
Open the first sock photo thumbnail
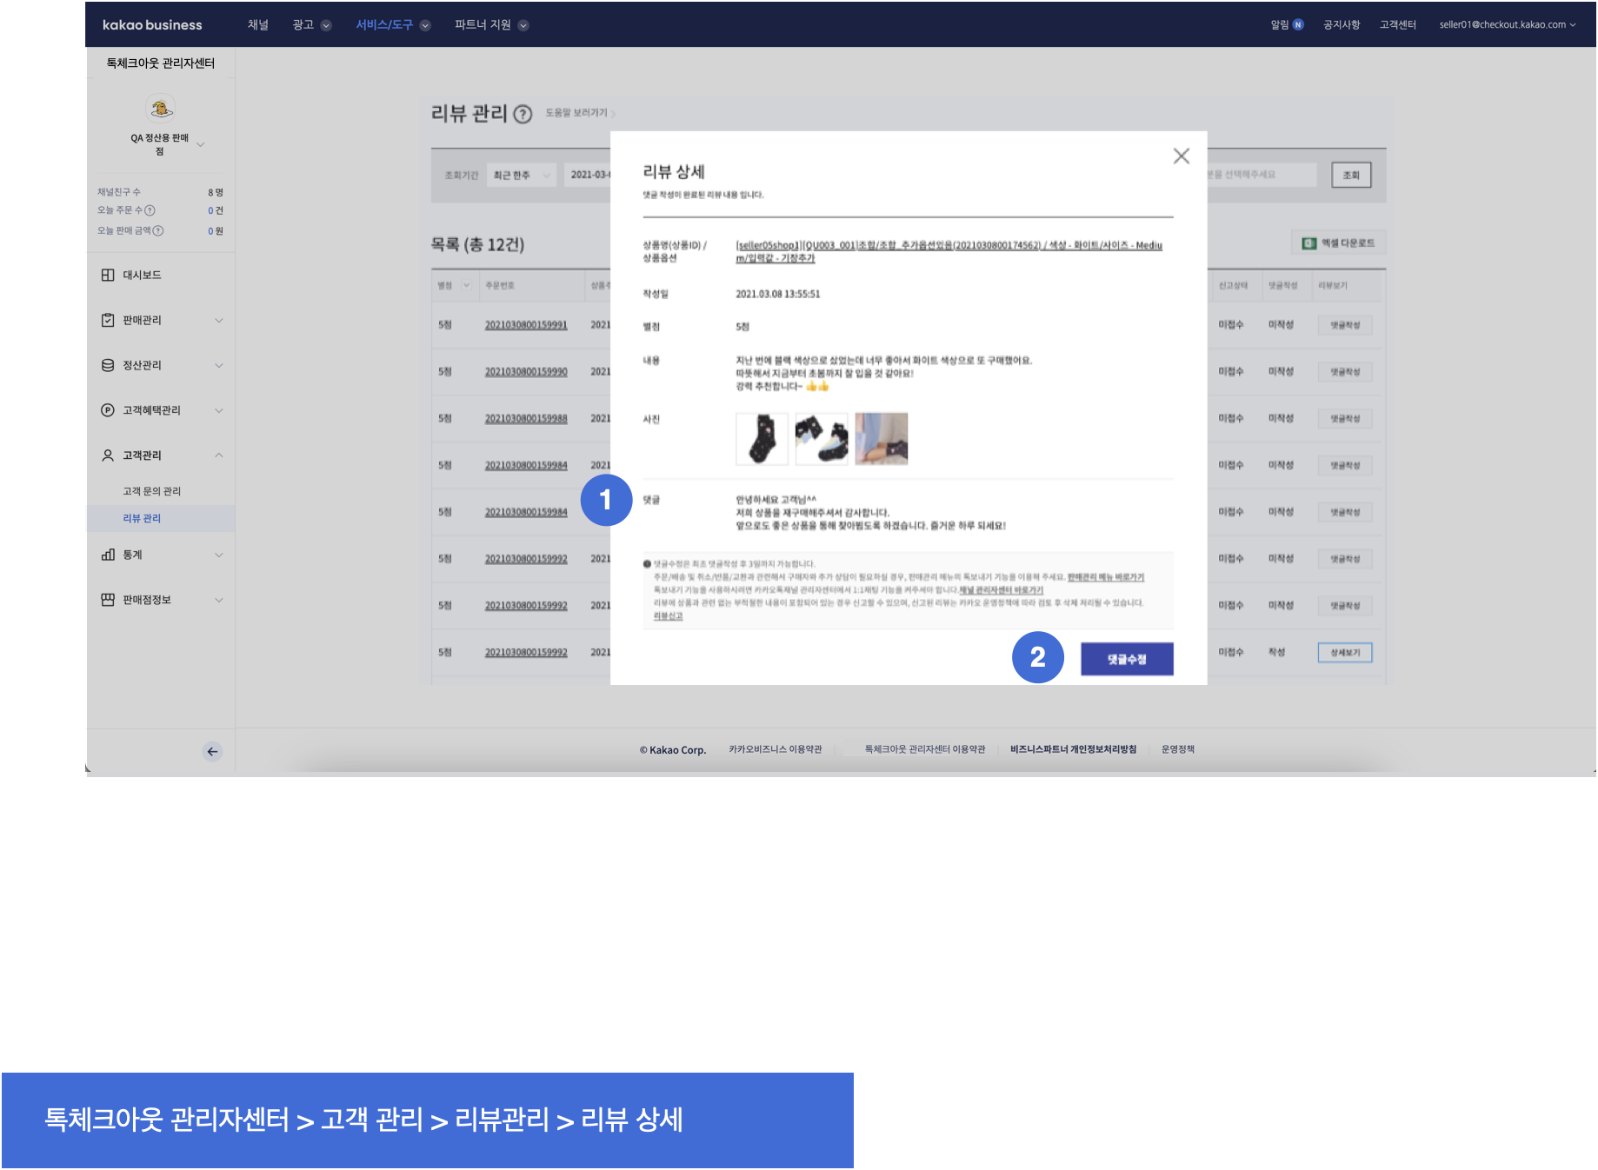tap(762, 439)
